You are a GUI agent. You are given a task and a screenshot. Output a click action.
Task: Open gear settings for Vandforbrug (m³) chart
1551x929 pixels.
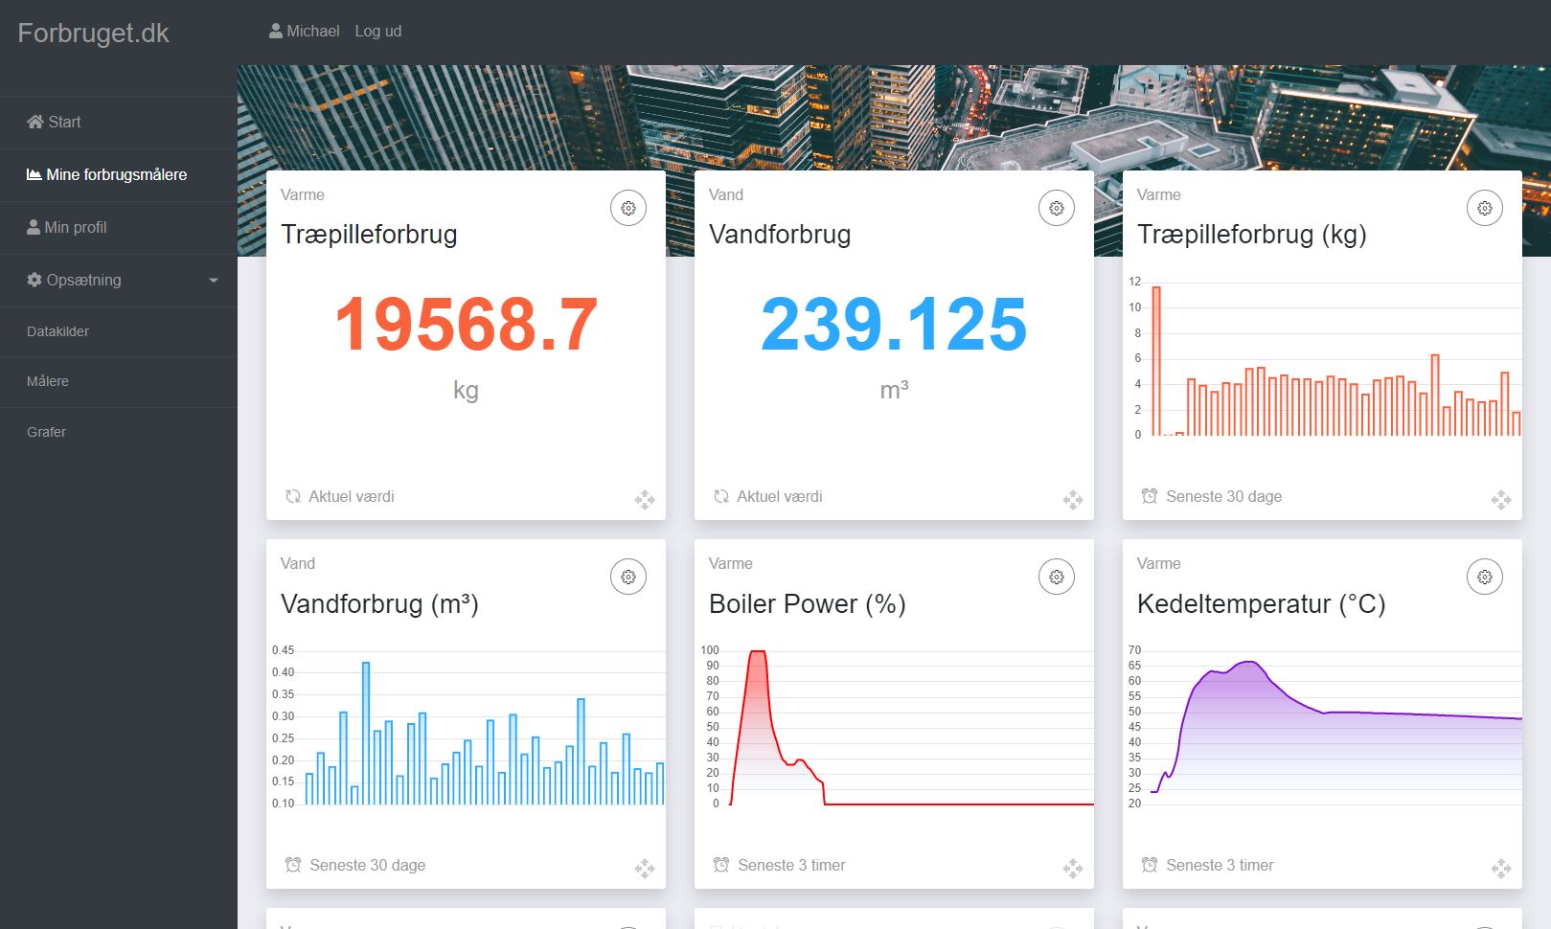(628, 577)
